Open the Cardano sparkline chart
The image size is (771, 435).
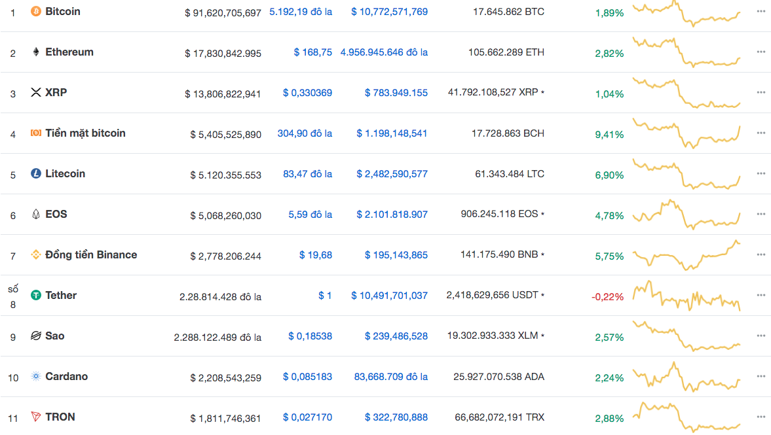[686, 377]
